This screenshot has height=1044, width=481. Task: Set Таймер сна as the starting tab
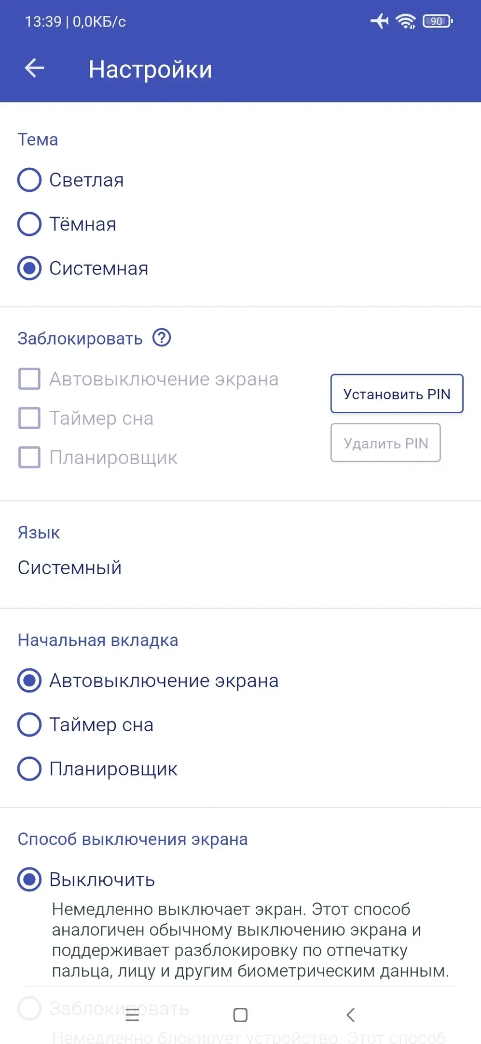29,725
